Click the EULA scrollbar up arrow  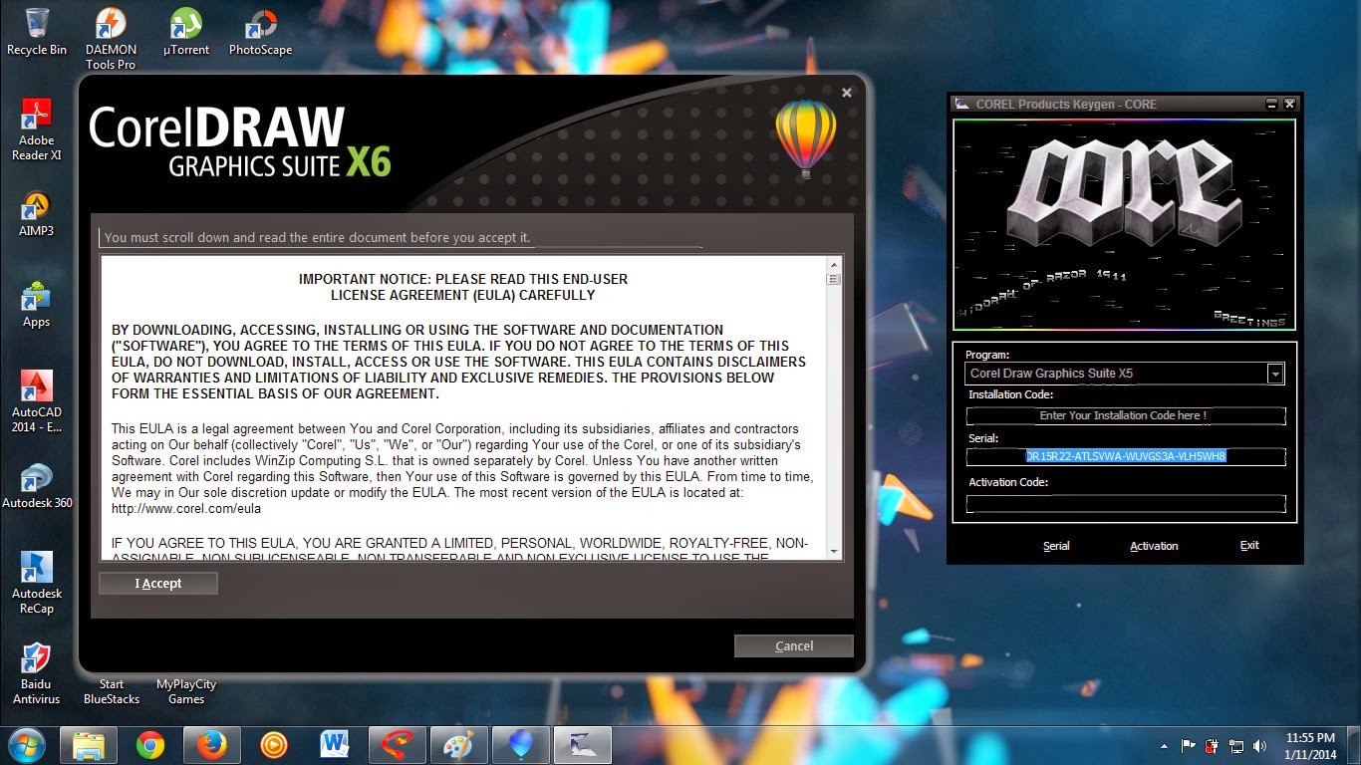point(834,265)
